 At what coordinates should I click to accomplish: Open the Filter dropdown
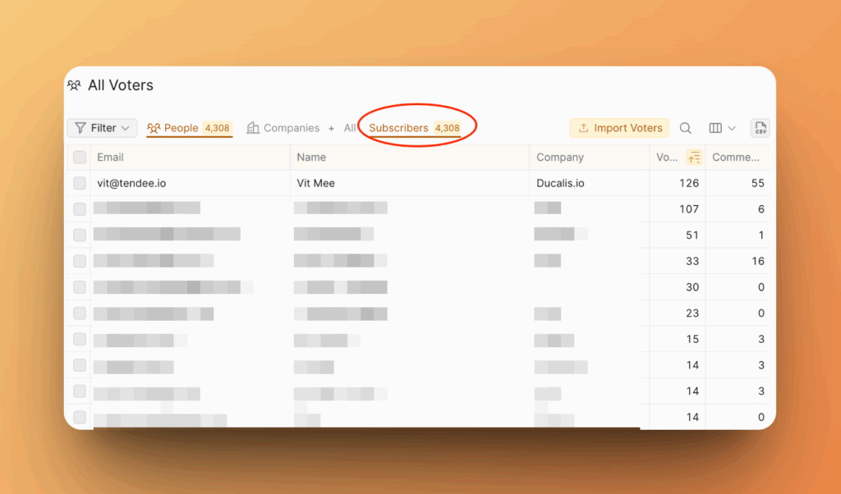pos(101,128)
